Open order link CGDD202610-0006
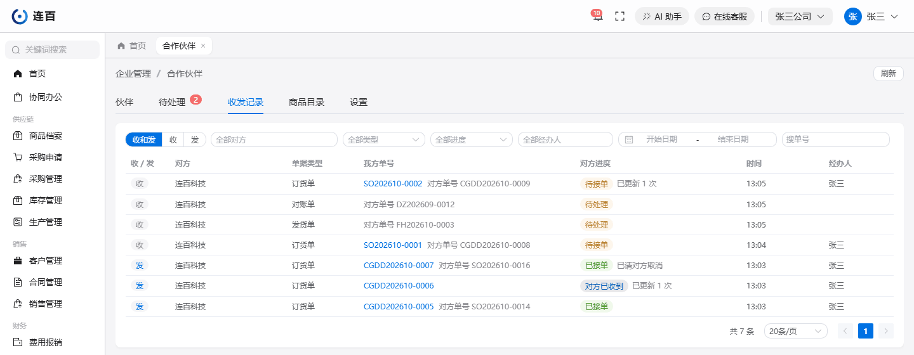The width and height of the screenshot is (914, 355). click(399, 285)
